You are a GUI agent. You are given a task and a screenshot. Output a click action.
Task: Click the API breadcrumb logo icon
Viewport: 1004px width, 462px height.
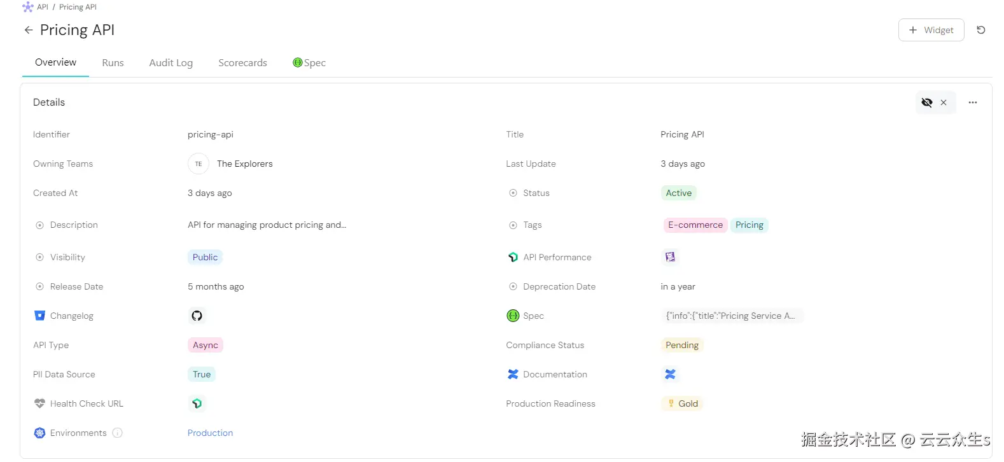(27, 7)
